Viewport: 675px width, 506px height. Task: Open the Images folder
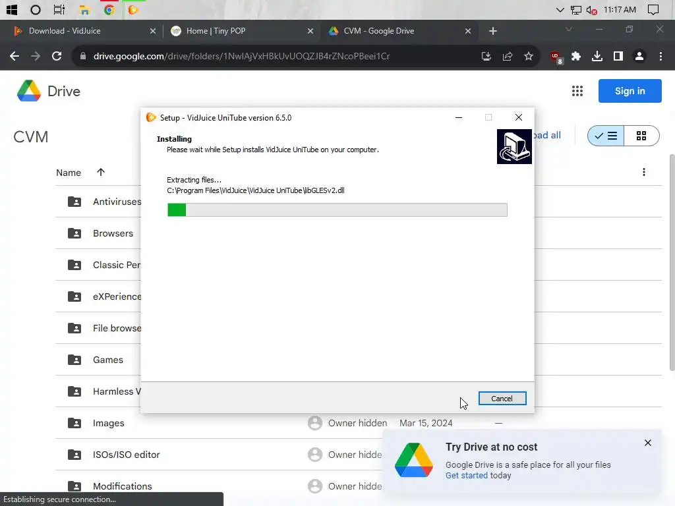(x=109, y=423)
